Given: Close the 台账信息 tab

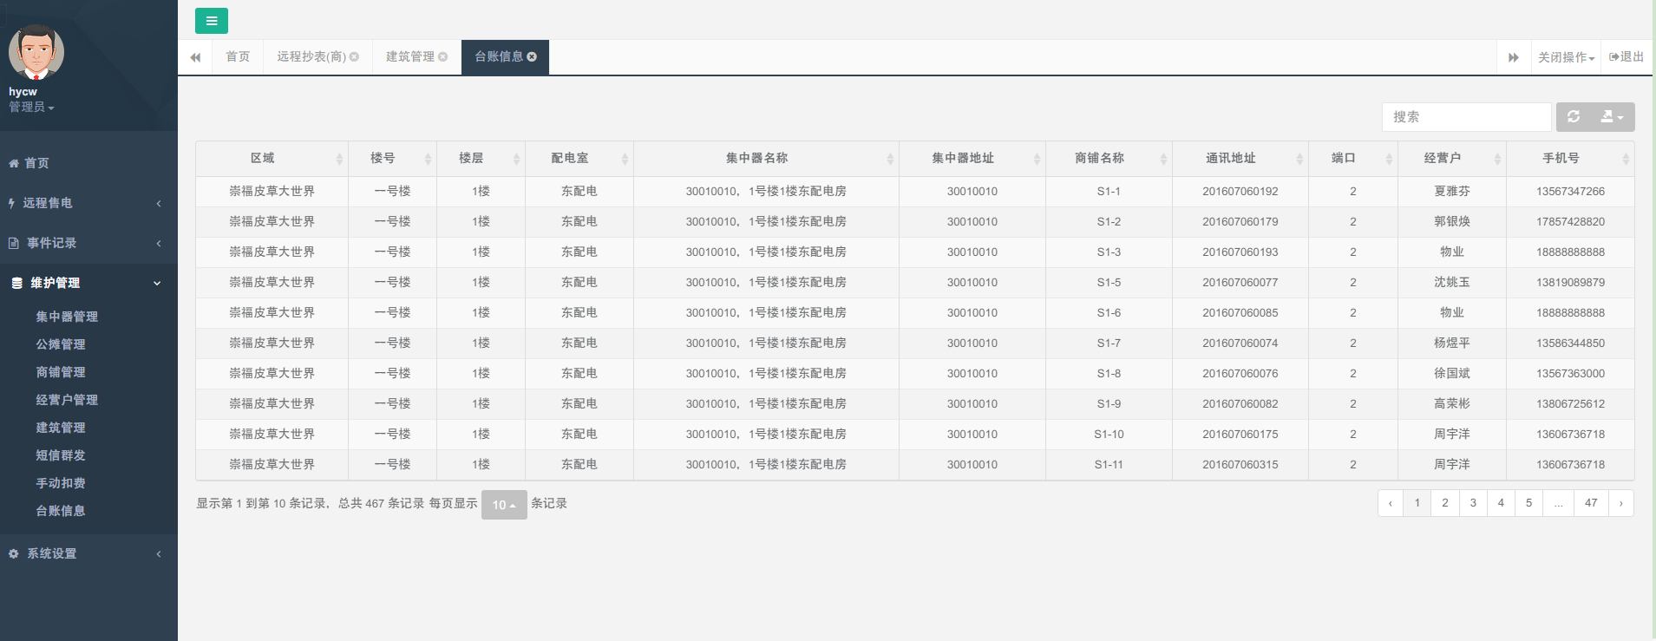Looking at the screenshot, I should pyautogui.click(x=533, y=57).
